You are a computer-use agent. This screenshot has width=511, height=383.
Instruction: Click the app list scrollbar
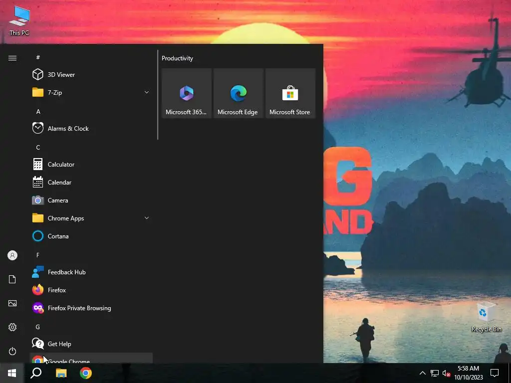point(158,94)
